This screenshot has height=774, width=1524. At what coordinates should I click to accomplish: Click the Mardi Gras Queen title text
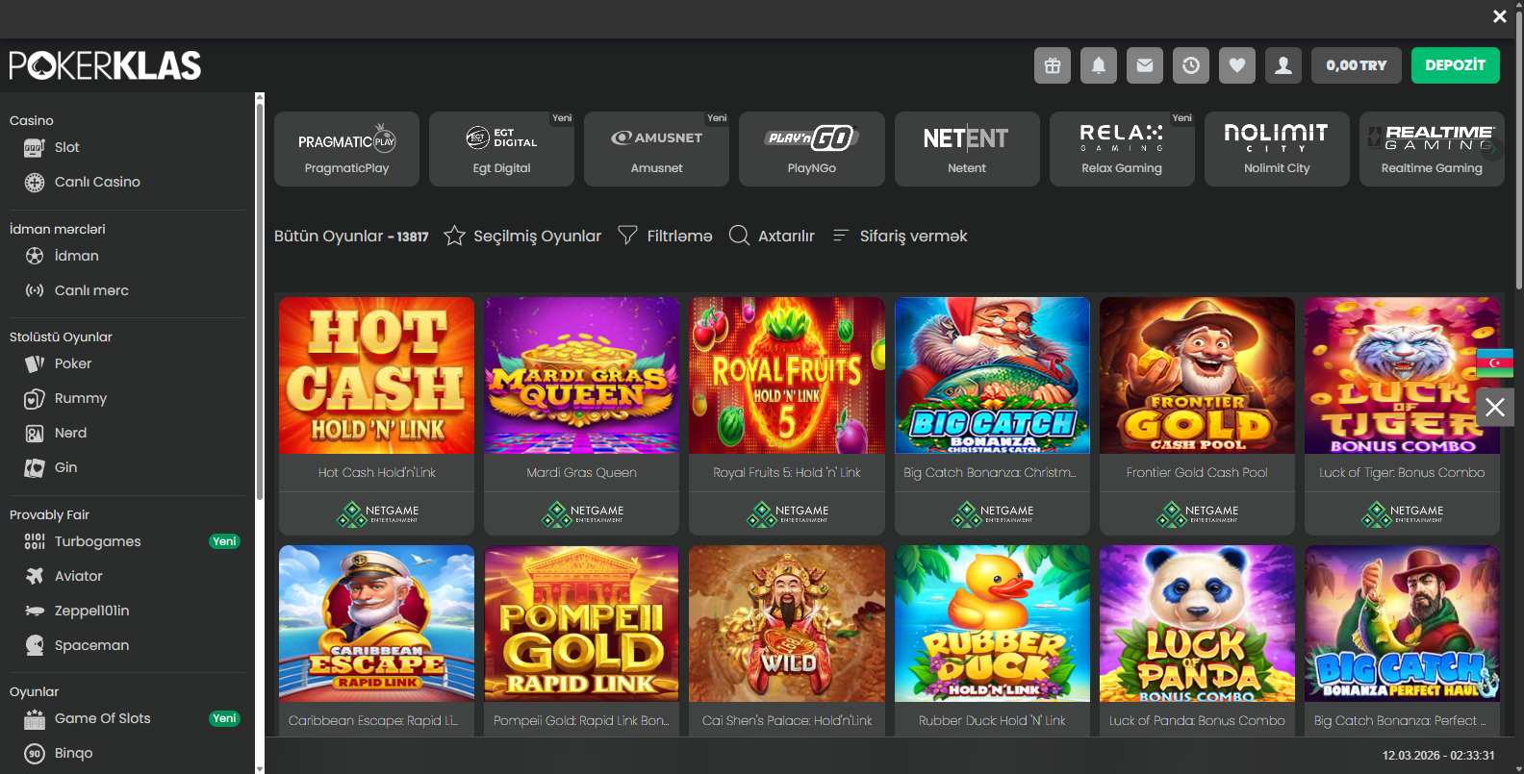pyautogui.click(x=581, y=472)
